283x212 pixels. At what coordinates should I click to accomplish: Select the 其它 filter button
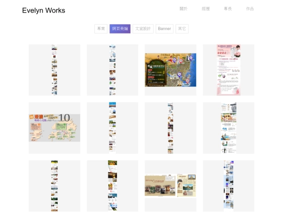[182, 29]
